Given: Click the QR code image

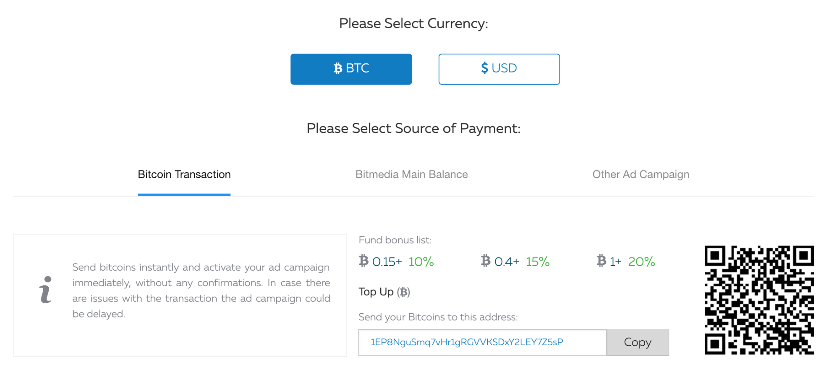Looking at the screenshot, I should click(759, 300).
